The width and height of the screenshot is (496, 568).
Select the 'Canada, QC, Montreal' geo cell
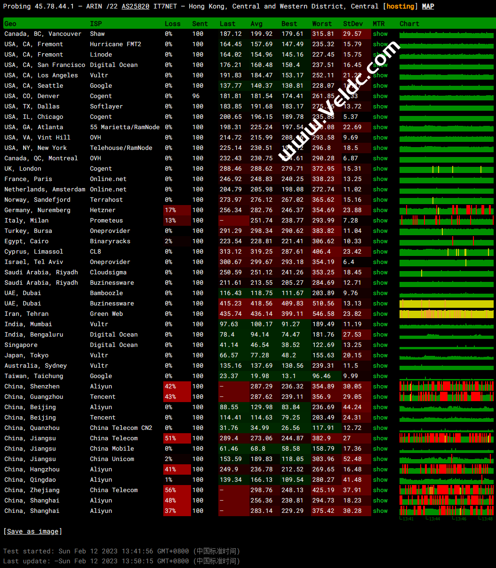tap(41, 158)
